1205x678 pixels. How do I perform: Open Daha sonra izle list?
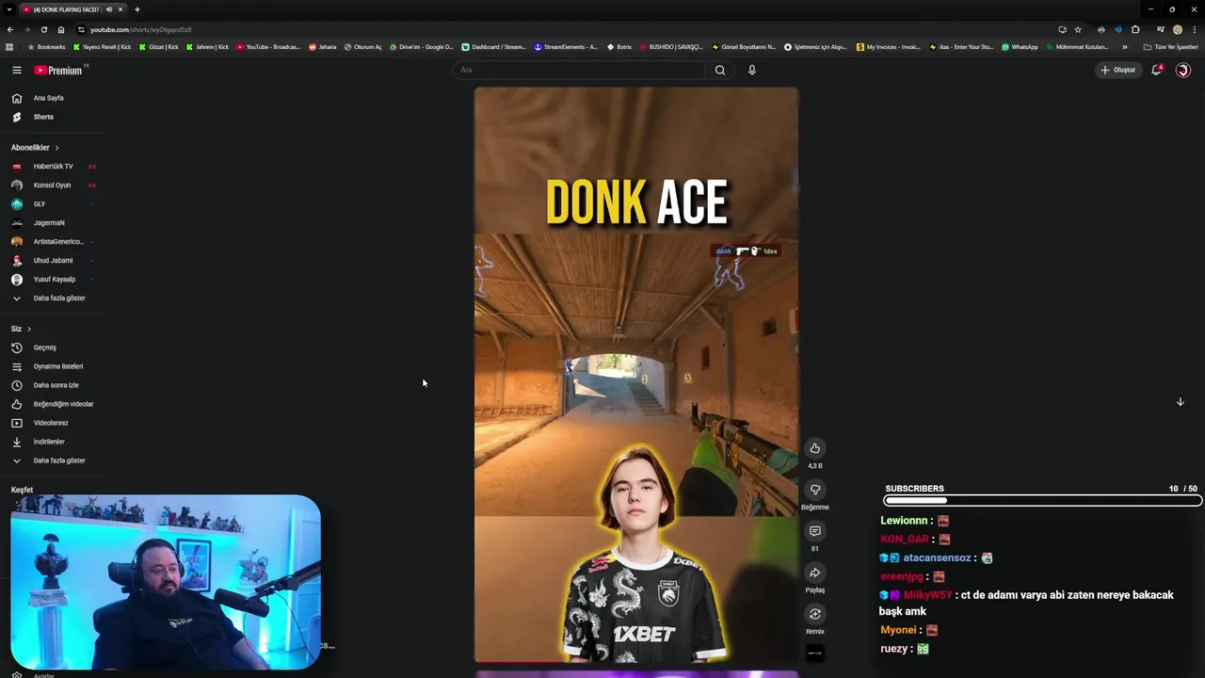tap(56, 385)
